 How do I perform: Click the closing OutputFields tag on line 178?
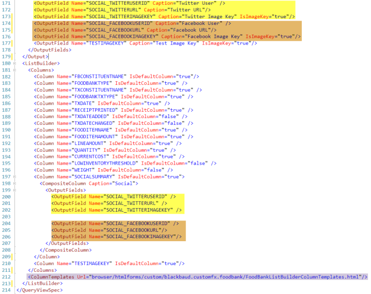(50, 50)
